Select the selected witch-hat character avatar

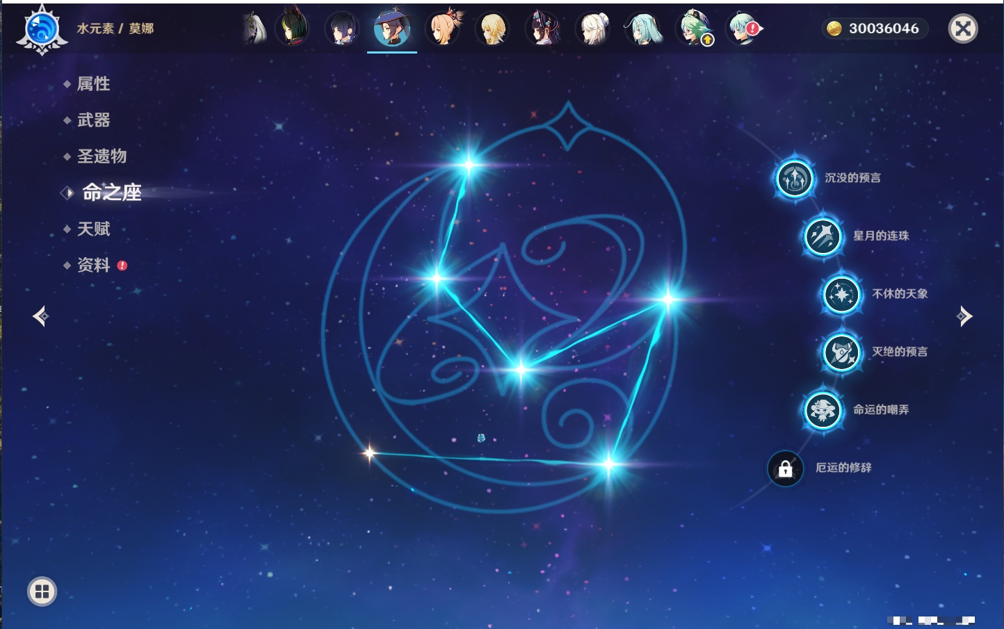coord(392,29)
